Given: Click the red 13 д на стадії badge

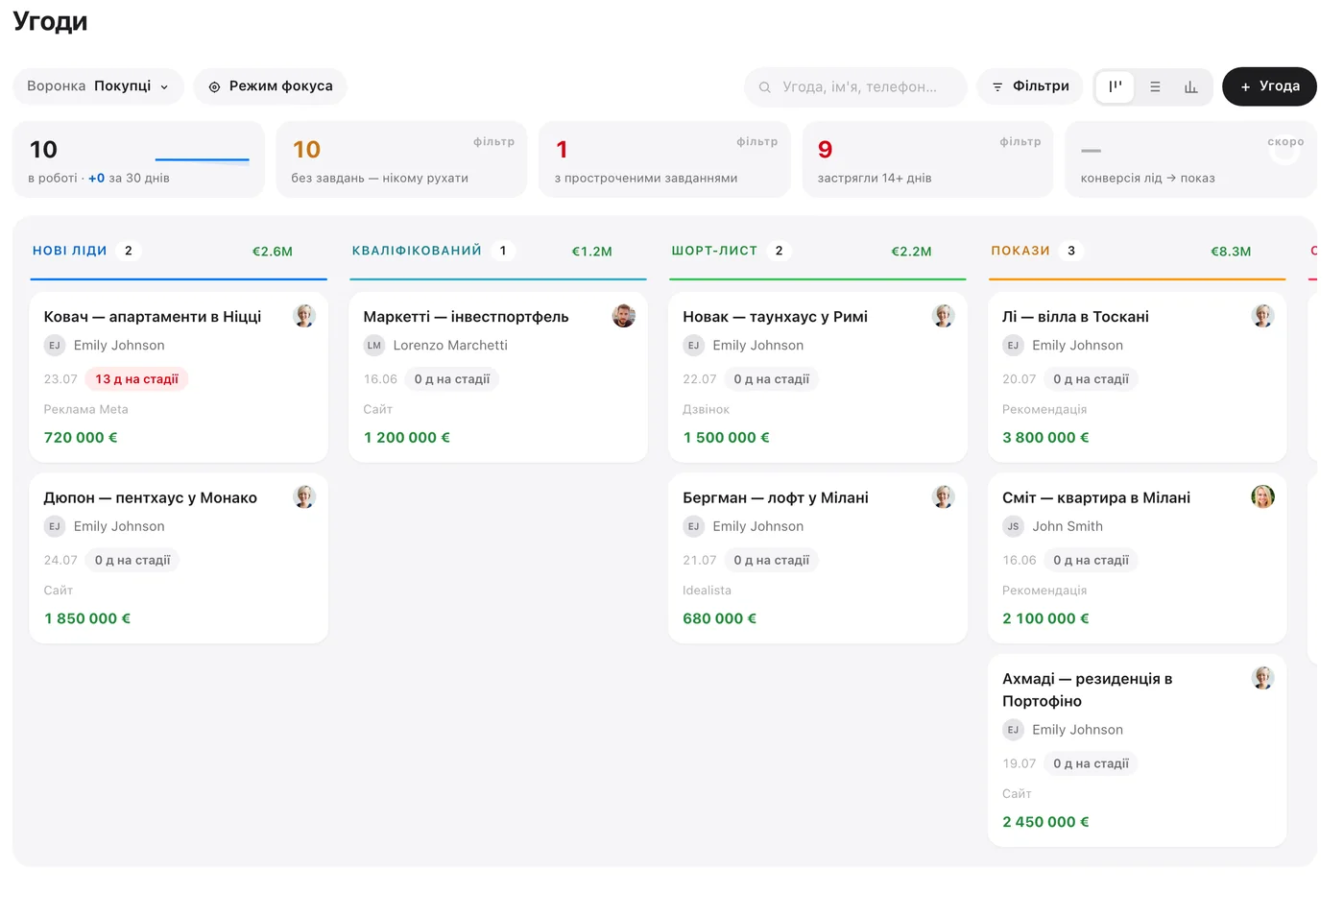Looking at the screenshot, I should [136, 379].
